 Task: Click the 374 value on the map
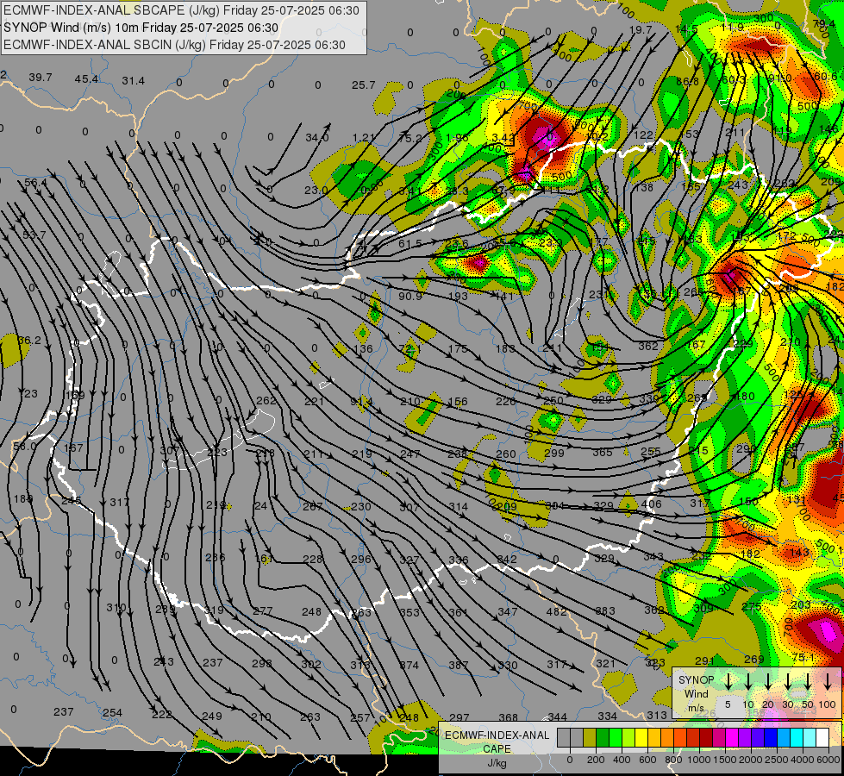pos(409,665)
